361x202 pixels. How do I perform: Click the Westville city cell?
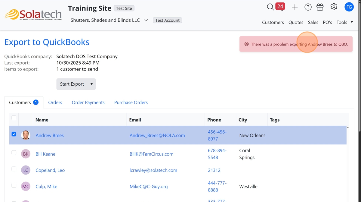[248, 187]
